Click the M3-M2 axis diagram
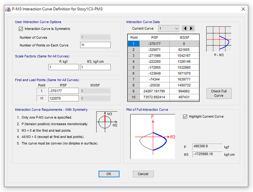This screenshot has width=253, height=192. 107,122
